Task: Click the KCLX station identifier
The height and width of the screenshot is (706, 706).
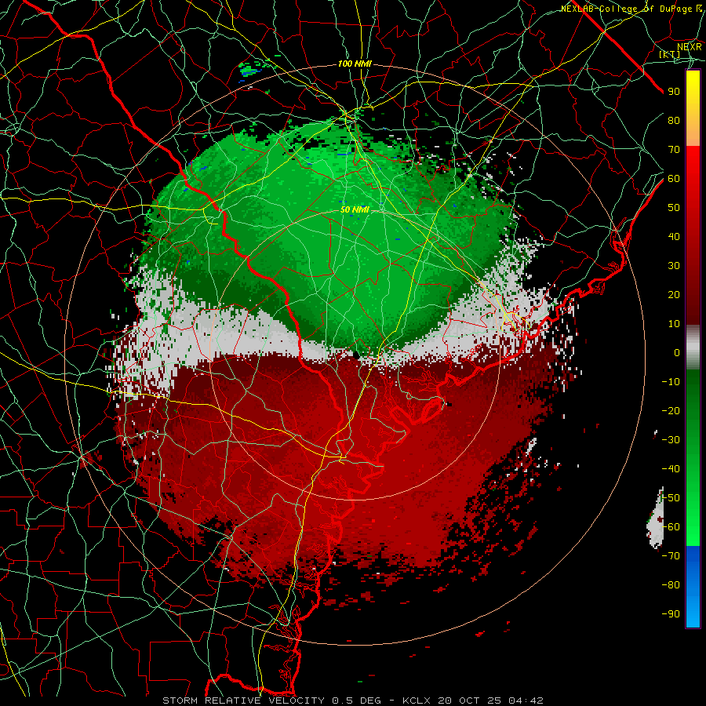Action: (x=417, y=701)
